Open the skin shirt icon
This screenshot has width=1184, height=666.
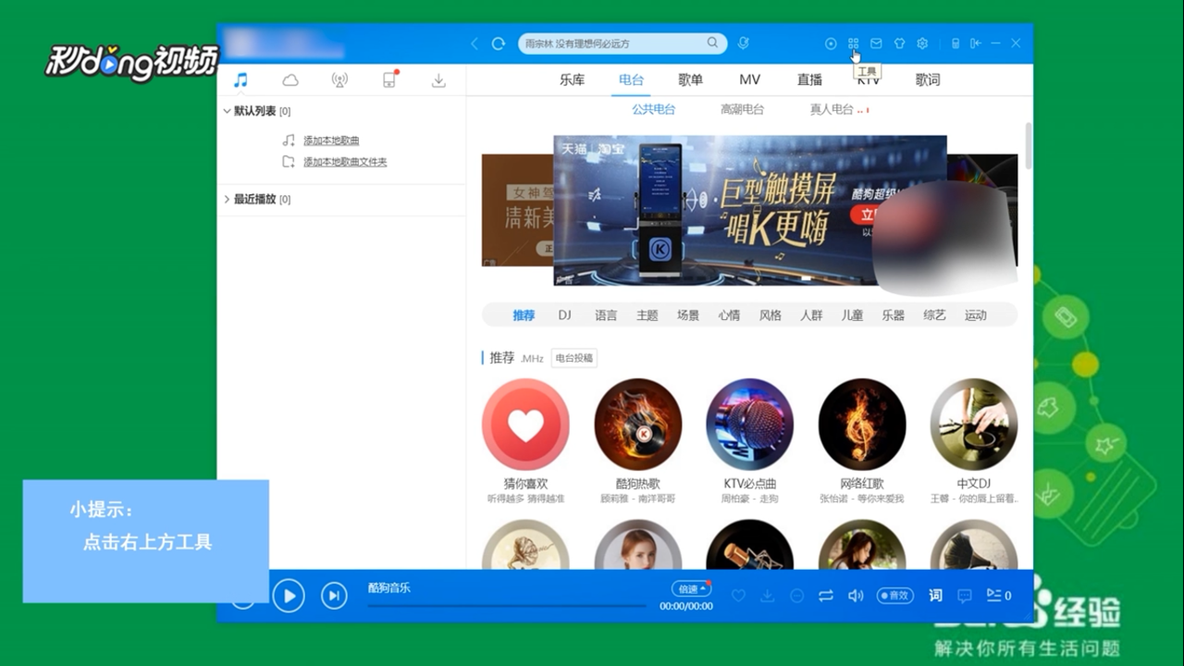coord(899,43)
